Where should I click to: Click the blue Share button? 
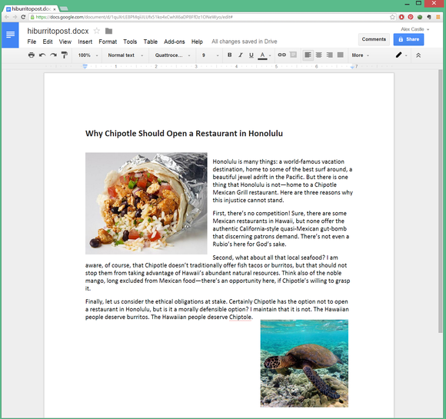(x=408, y=39)
